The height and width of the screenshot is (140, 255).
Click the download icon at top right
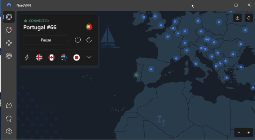click(237, 18)
